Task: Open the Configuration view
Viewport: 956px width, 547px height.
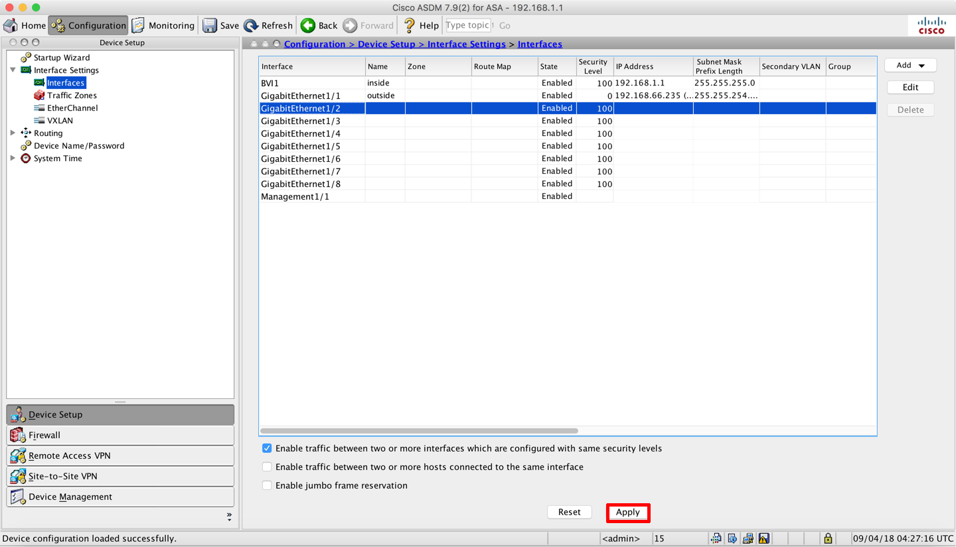Action: [88, 25]
